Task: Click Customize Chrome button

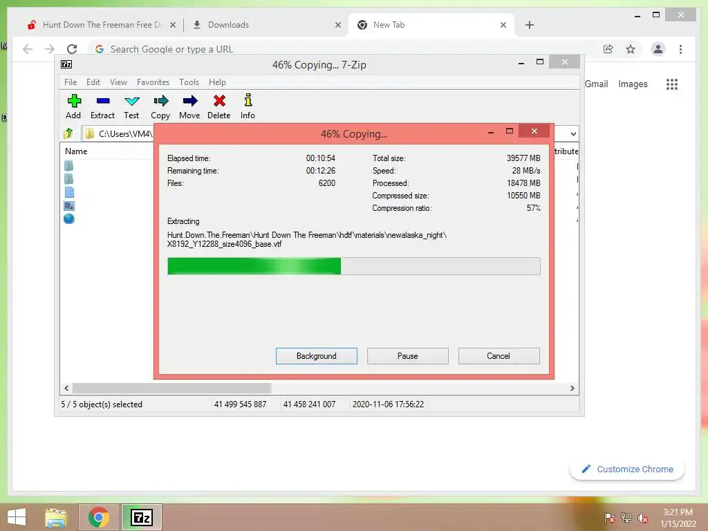Action: tap(627, 469)
